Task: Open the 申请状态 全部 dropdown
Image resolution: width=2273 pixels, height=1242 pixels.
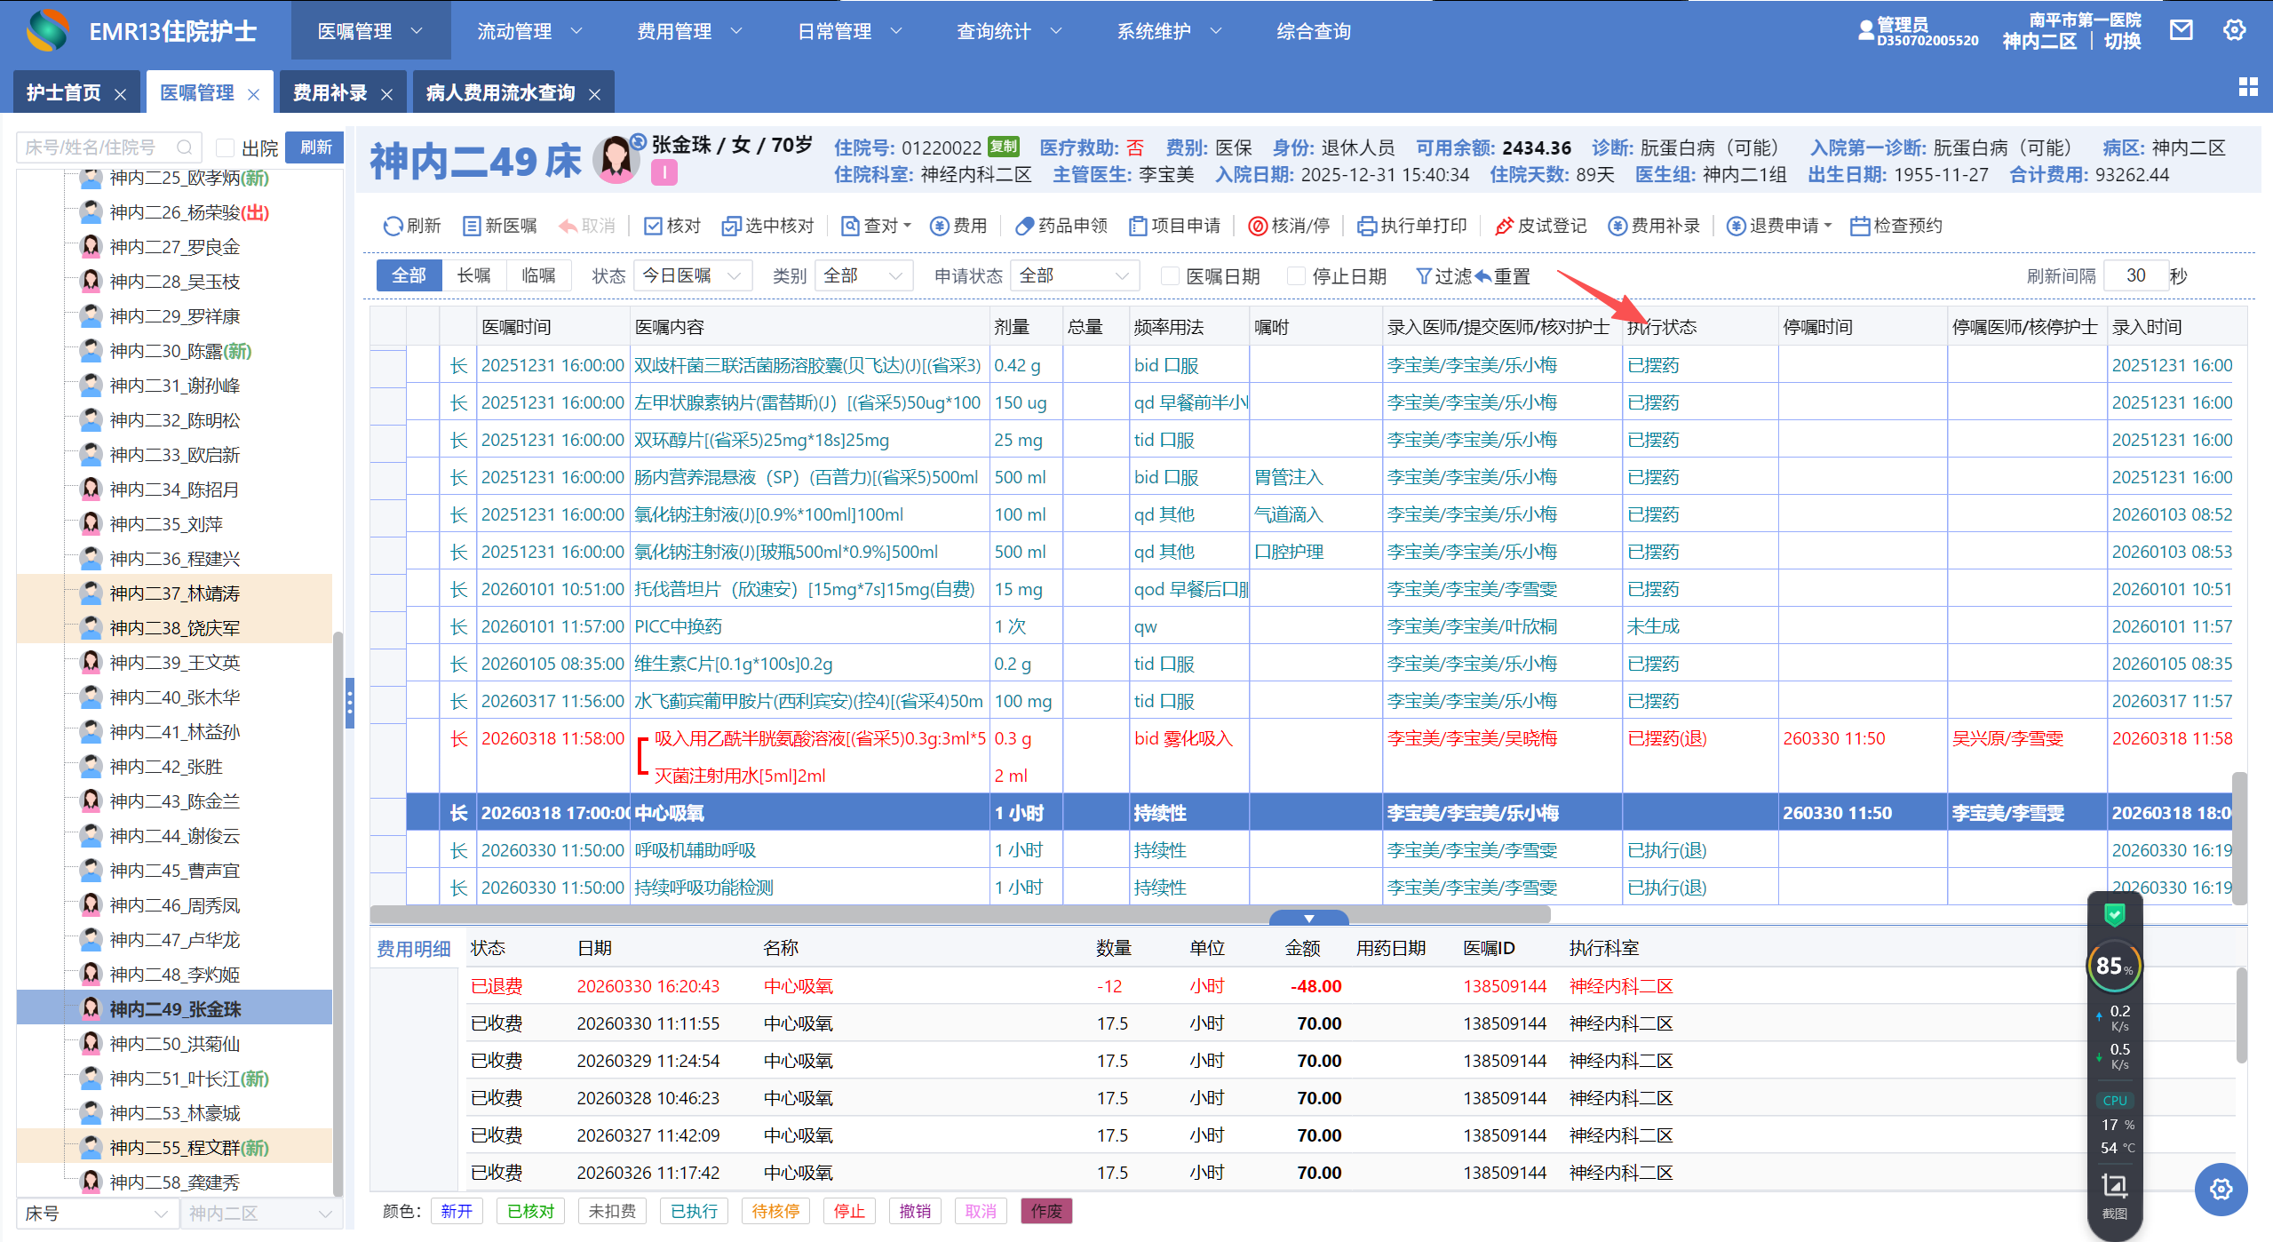Action: pos(1073,276)
